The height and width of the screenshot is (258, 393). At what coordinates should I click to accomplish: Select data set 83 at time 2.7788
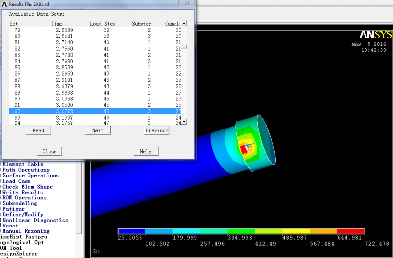tap(95, 55)
